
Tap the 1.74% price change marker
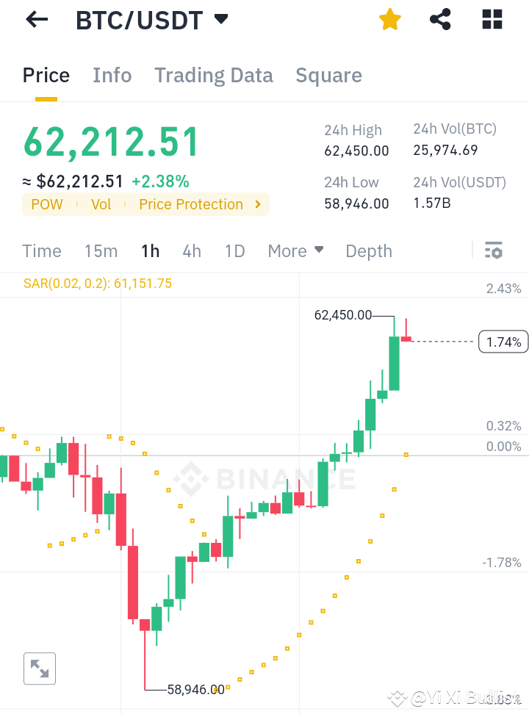point(503,341)
